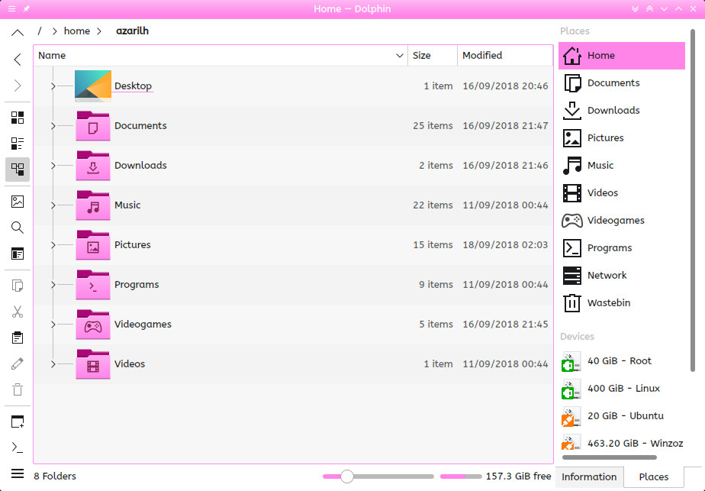Toggle split view panel icon
The image size is (705, 491).
[18, 254]
